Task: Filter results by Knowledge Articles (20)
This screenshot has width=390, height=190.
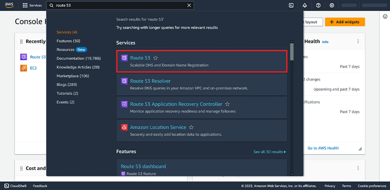Action: (x=78, y=67)
